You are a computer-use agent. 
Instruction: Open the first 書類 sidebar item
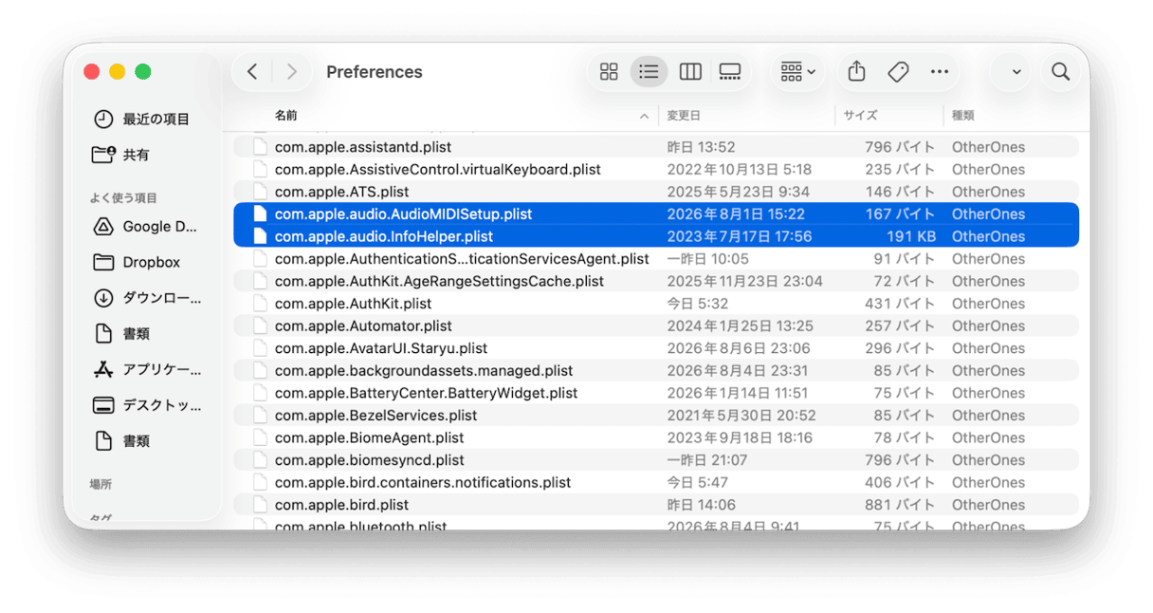click(121, 334)
